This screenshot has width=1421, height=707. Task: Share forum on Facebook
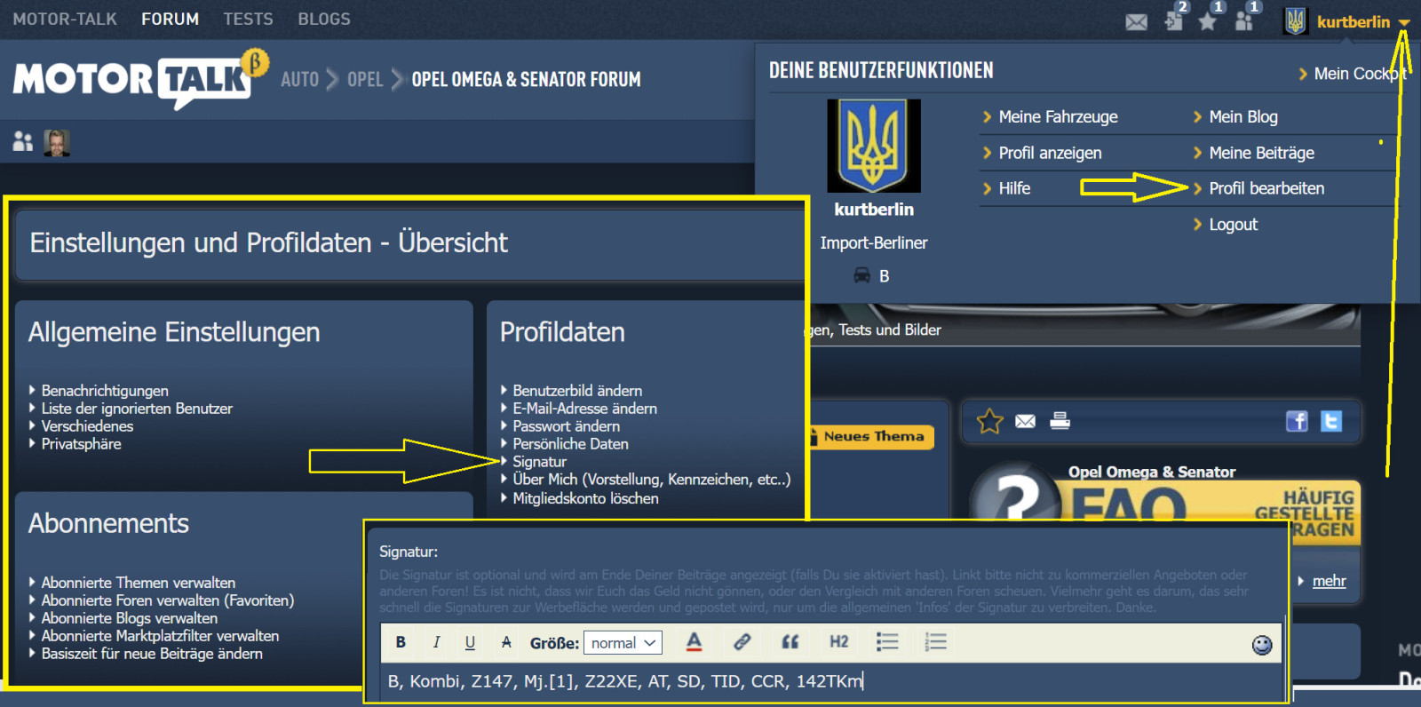click(1297, 421)
